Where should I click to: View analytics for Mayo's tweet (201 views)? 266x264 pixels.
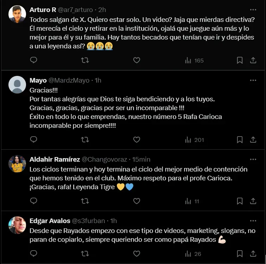[x=194, y=140]
